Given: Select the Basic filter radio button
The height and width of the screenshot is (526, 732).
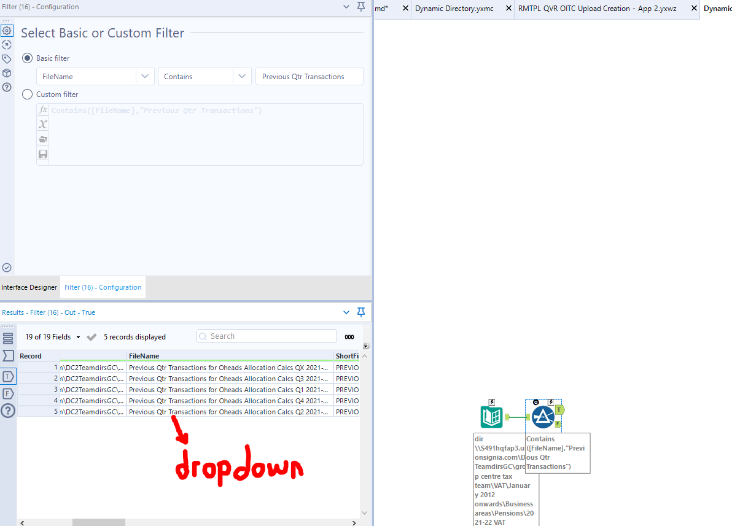Looking at the screenshot, I should click(26, 58).
